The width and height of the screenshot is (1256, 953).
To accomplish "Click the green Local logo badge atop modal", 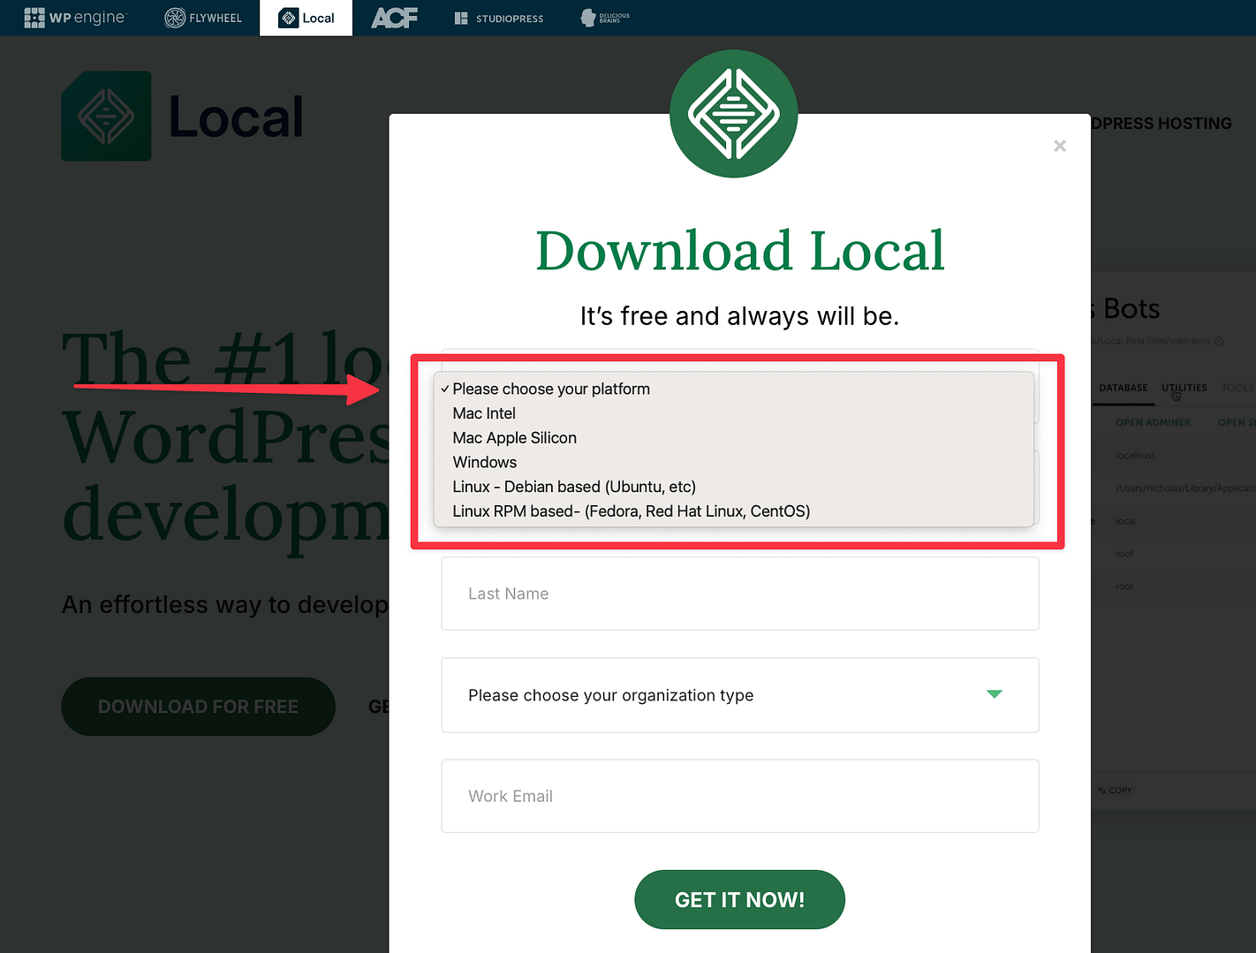I will [x=733, y=114].
